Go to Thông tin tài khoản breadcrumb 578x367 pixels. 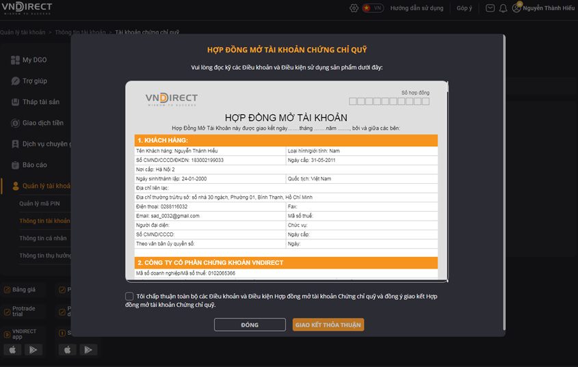tap(80, 32)
